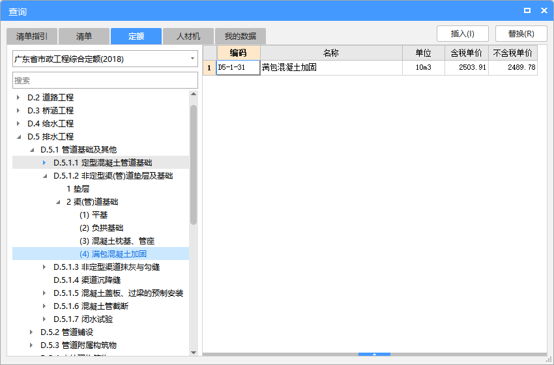Select the D5-1-31 code cell
This screenshot has height=365, width=554.
239,68
